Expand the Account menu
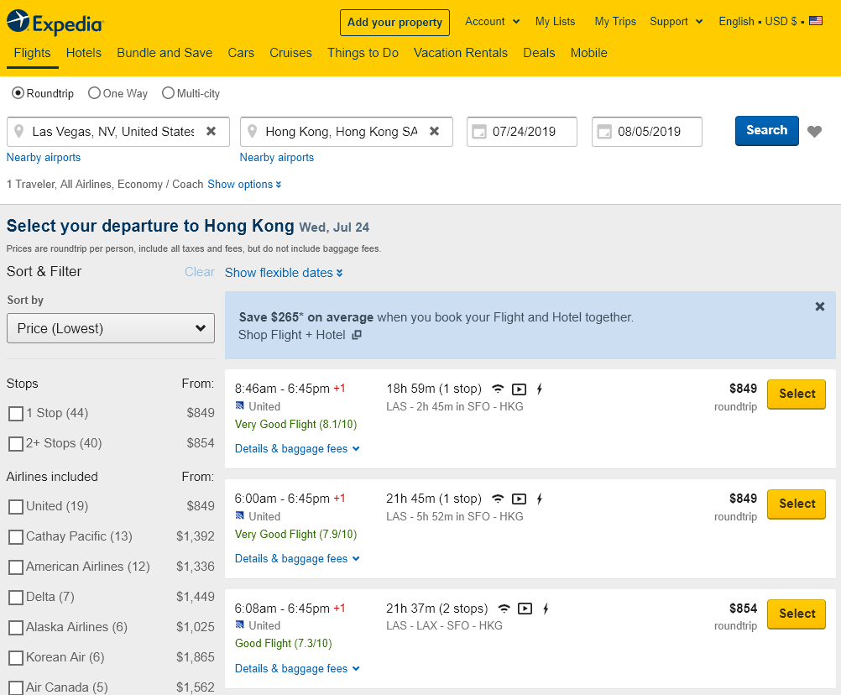This screenshot has height=695, width=841. [493, 22]
